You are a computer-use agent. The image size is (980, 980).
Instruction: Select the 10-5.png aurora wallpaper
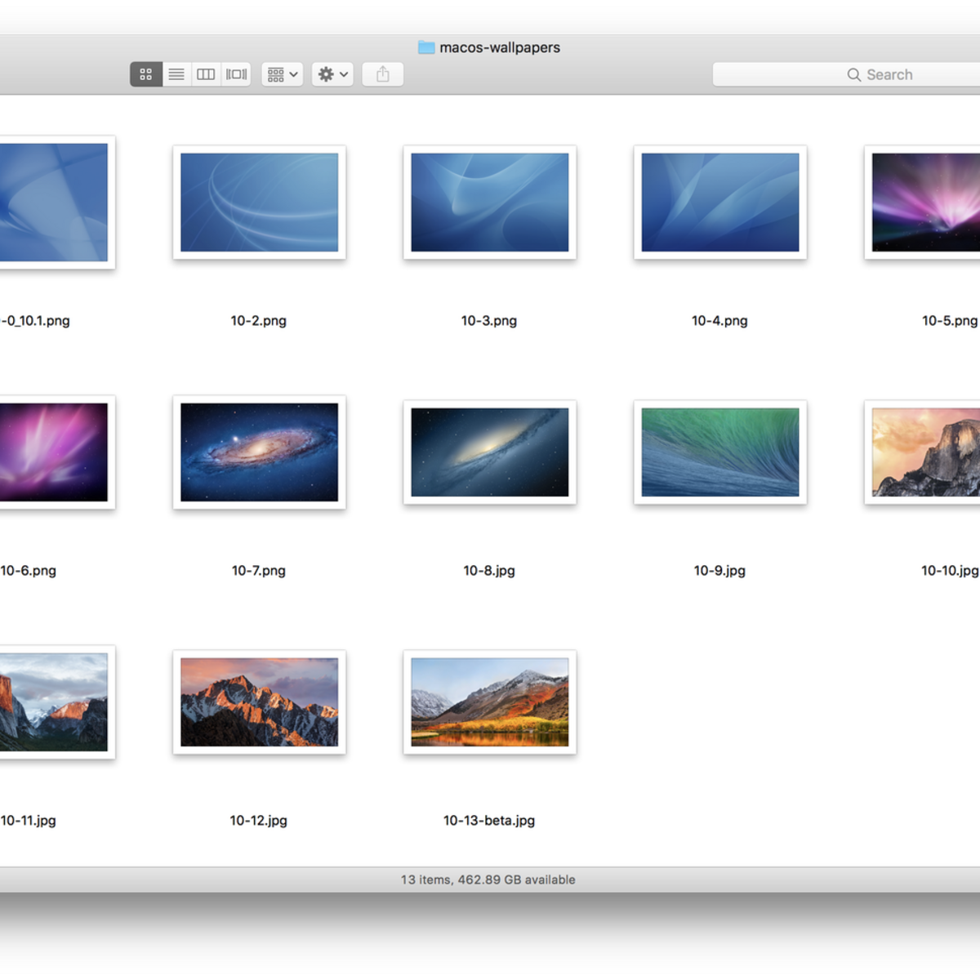pyautogui.click(x=931, y=203)
